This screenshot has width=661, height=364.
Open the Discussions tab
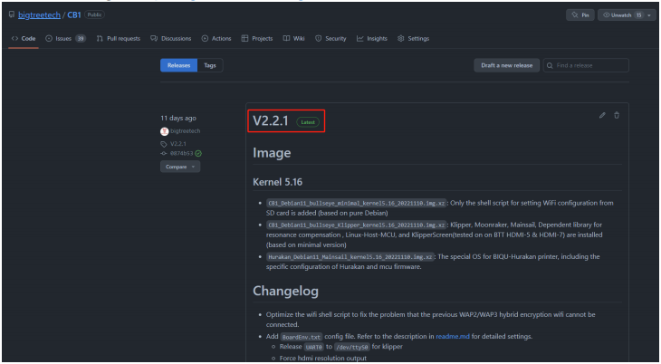[177, 37]
